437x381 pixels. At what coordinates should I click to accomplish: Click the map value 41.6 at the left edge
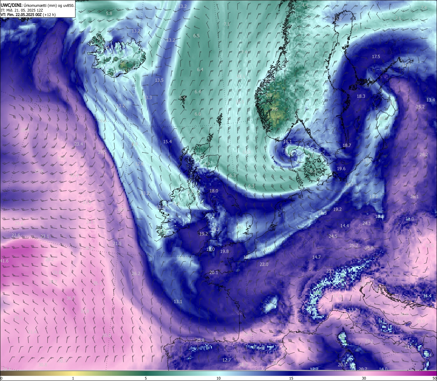click(4, 261)
